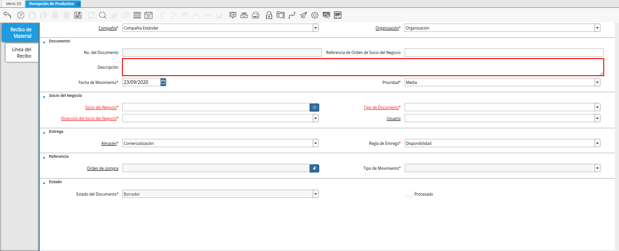Open the help question mark icon
The height and width of the screenshot is (251, 619).
[20, 15]
